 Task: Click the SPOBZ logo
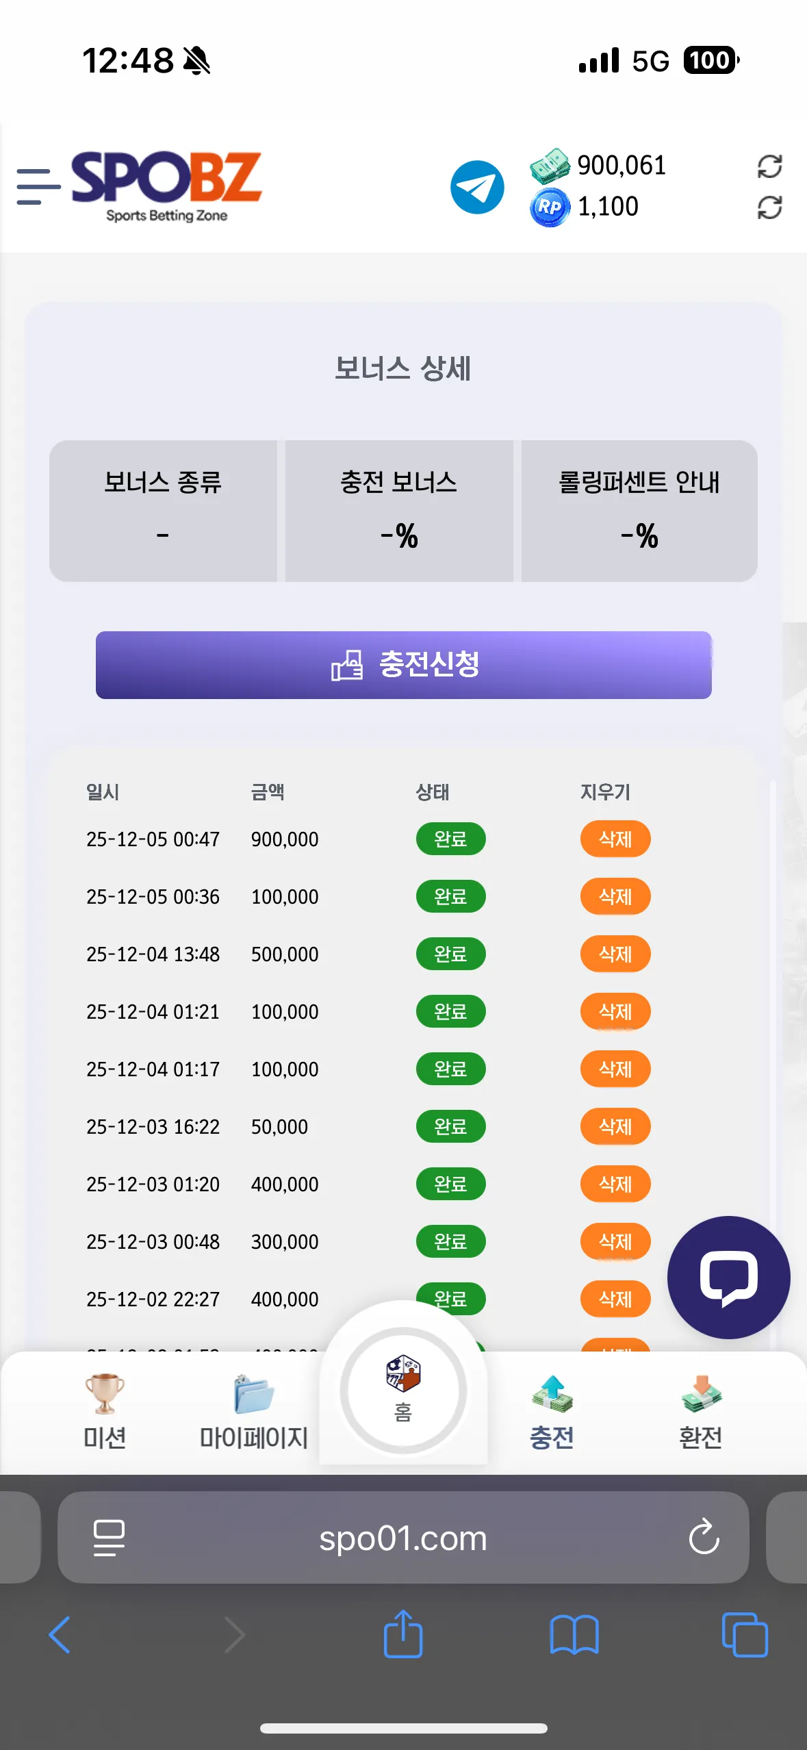(166, 186)
